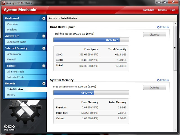This screenshot has width=180, height=135.
Task: Open the History report
Action: [26, 95]
